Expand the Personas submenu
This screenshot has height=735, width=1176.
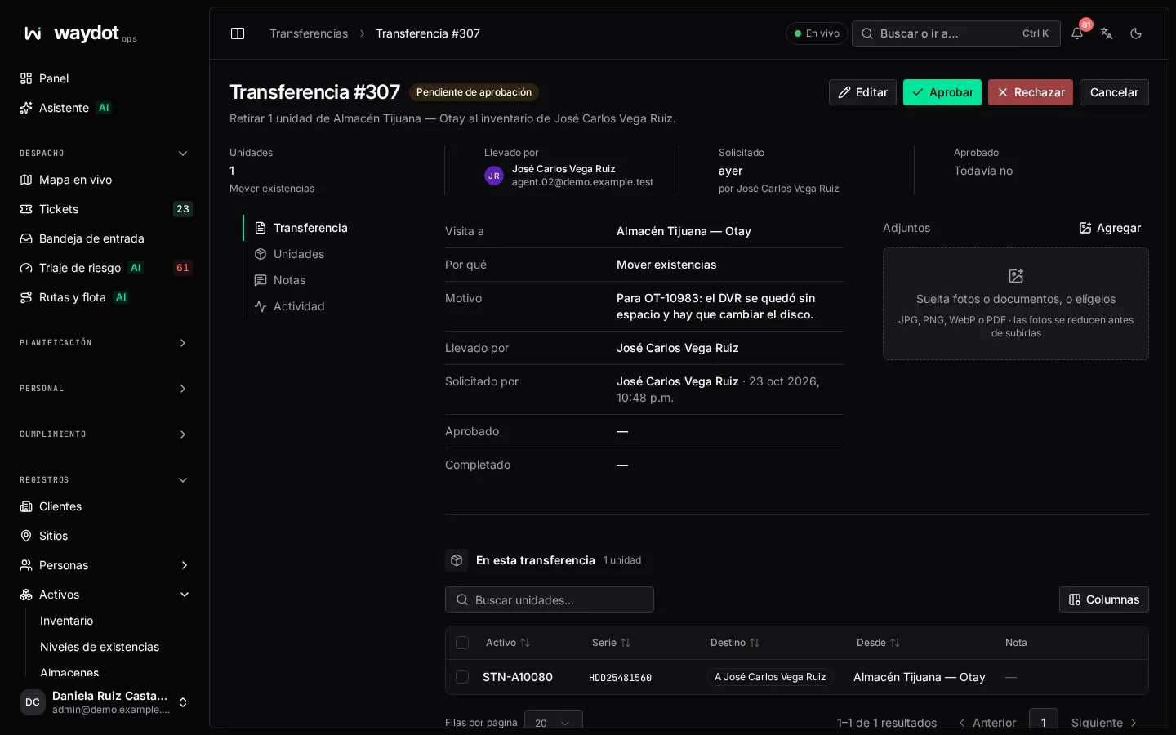point(185,565)
